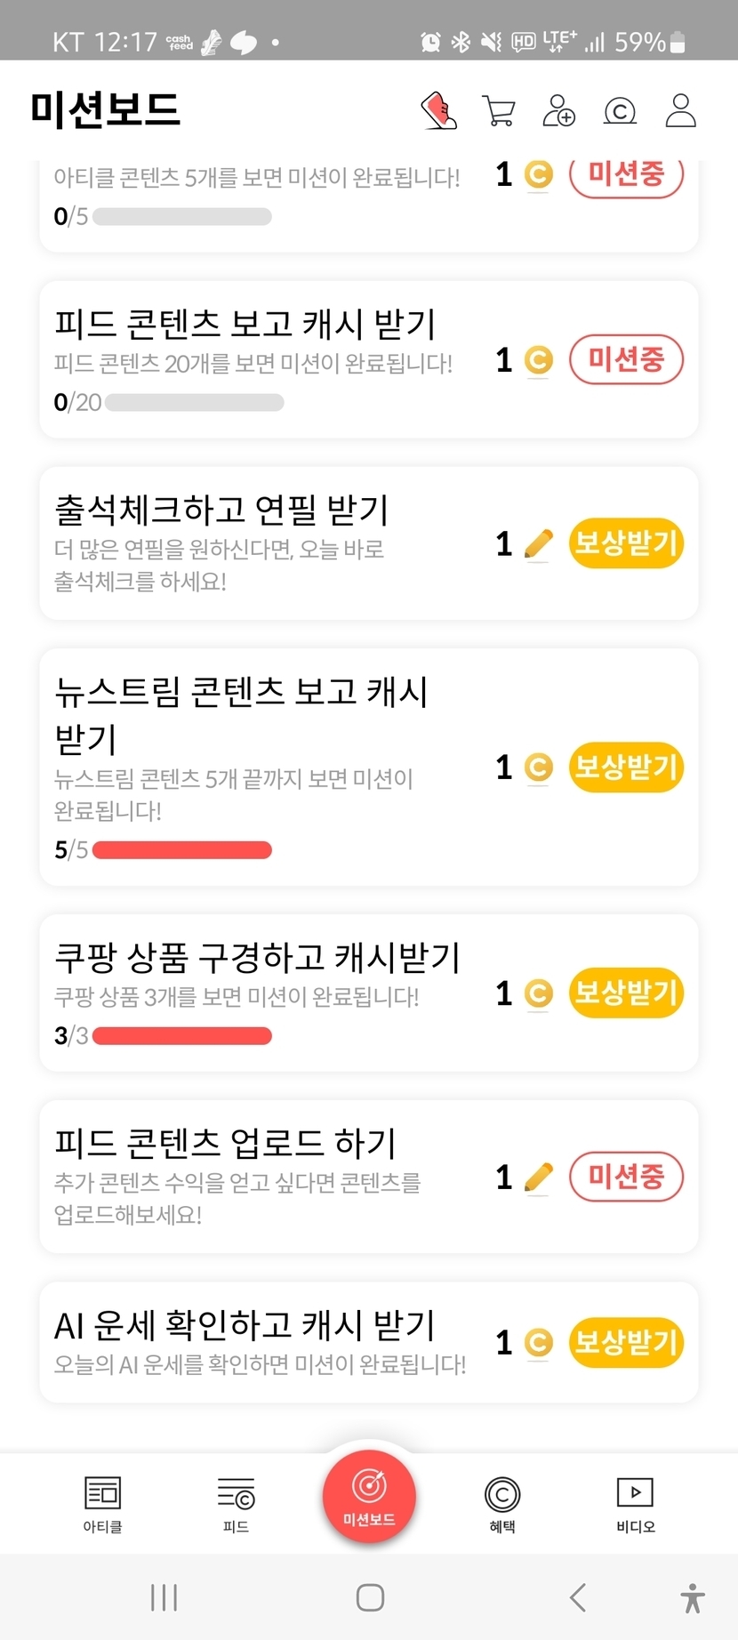Open the shopping cart
The height and width of the screenshot is (1640, 738).
click(499, 111)
